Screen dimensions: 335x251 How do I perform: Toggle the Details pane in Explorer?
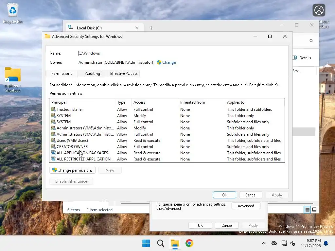point(302,58)
